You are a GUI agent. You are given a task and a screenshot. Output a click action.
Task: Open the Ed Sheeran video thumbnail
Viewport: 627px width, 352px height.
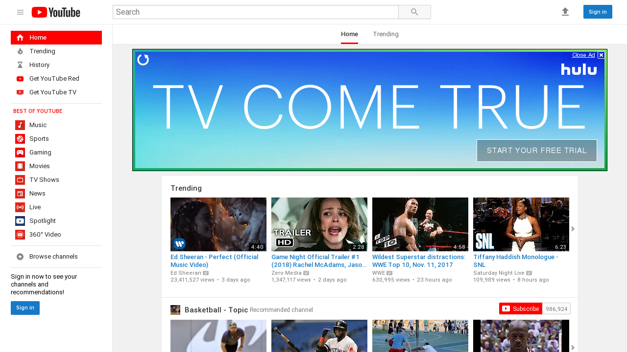[218, 224]
